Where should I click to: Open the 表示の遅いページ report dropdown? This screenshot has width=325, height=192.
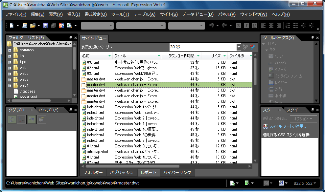97,47
